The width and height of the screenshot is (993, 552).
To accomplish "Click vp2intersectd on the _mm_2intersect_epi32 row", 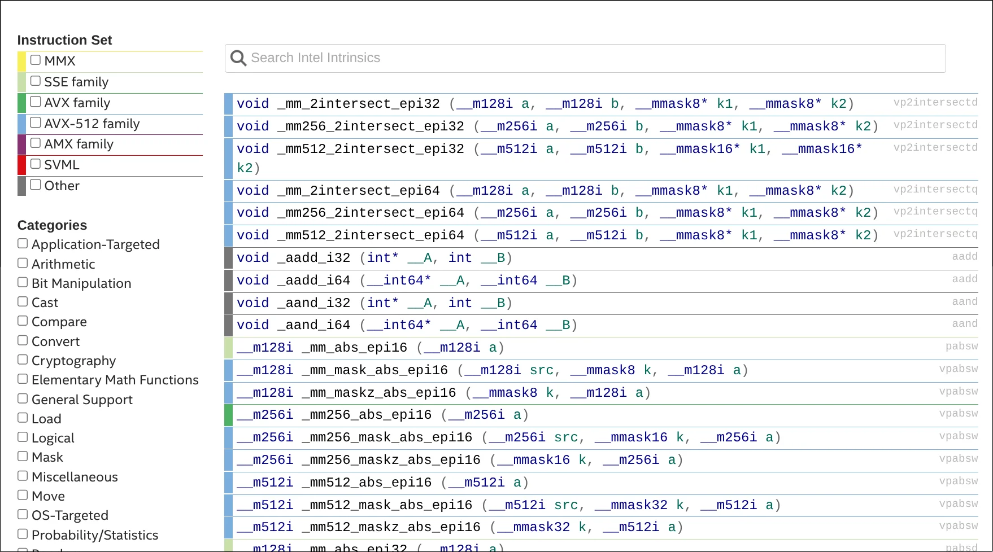I will tap(935, 102).
